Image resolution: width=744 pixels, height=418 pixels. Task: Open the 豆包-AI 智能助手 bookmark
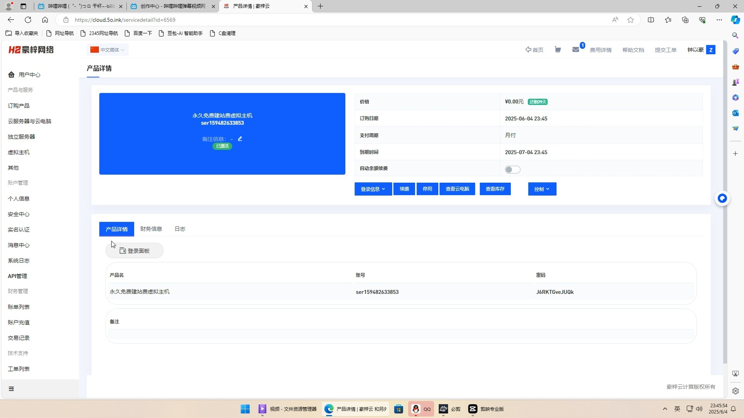(181, 33)
